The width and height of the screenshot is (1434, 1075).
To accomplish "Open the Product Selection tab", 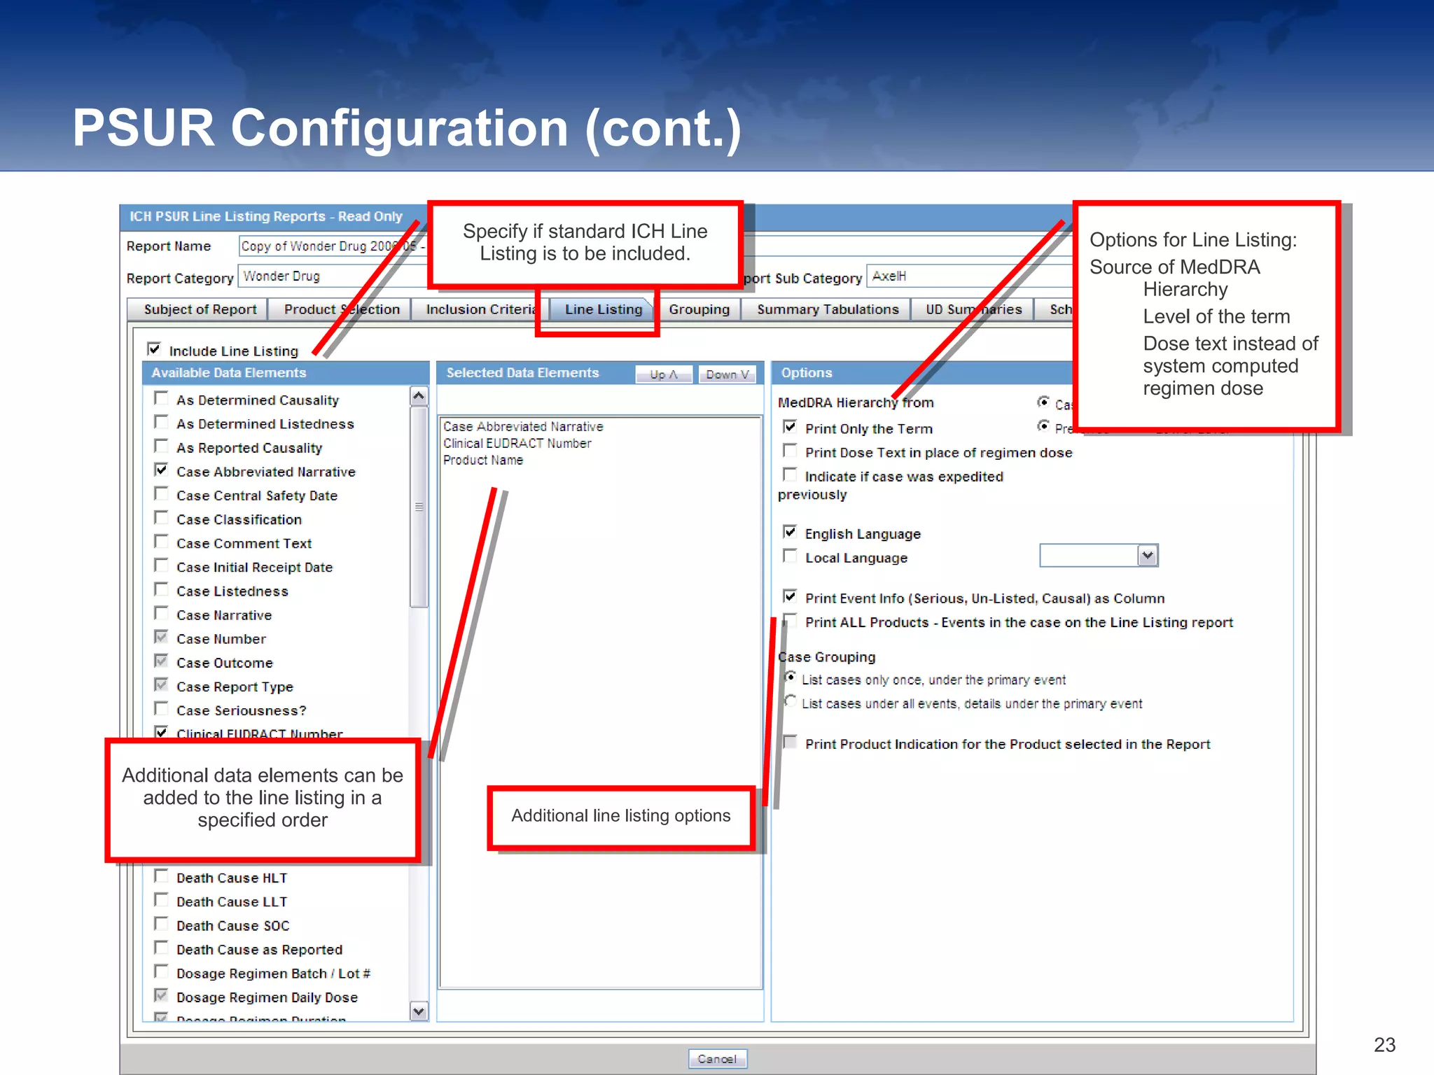I will coord(341,309).
